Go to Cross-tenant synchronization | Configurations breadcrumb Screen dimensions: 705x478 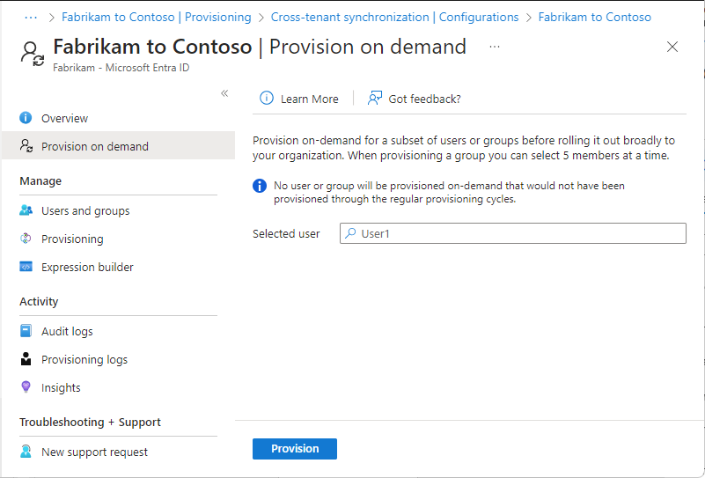[394, 17]
